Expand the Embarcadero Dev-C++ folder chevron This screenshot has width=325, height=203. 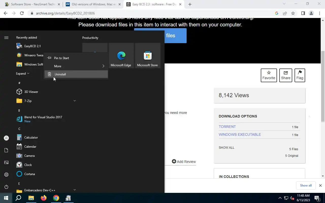coord(75,190)
